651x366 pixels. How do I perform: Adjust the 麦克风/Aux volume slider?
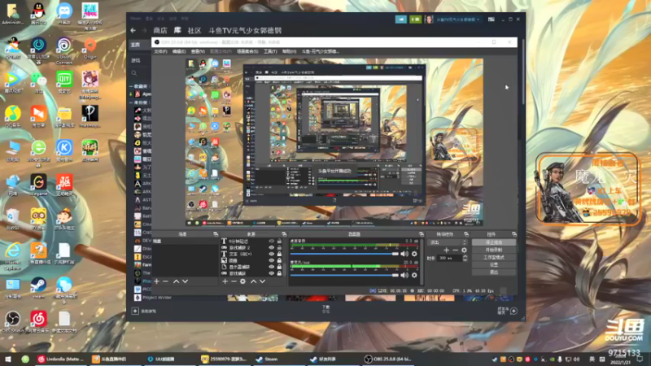pos(344,275)
